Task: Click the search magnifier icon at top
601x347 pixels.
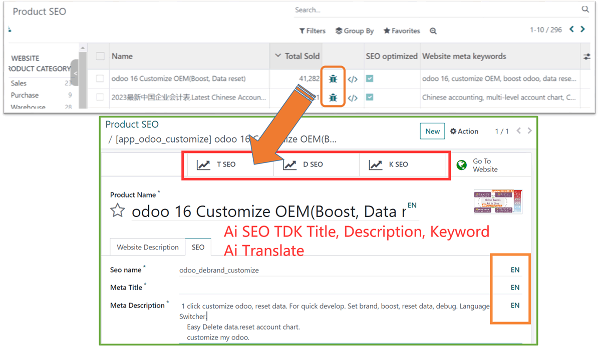Action: click(x=585, y=9)
